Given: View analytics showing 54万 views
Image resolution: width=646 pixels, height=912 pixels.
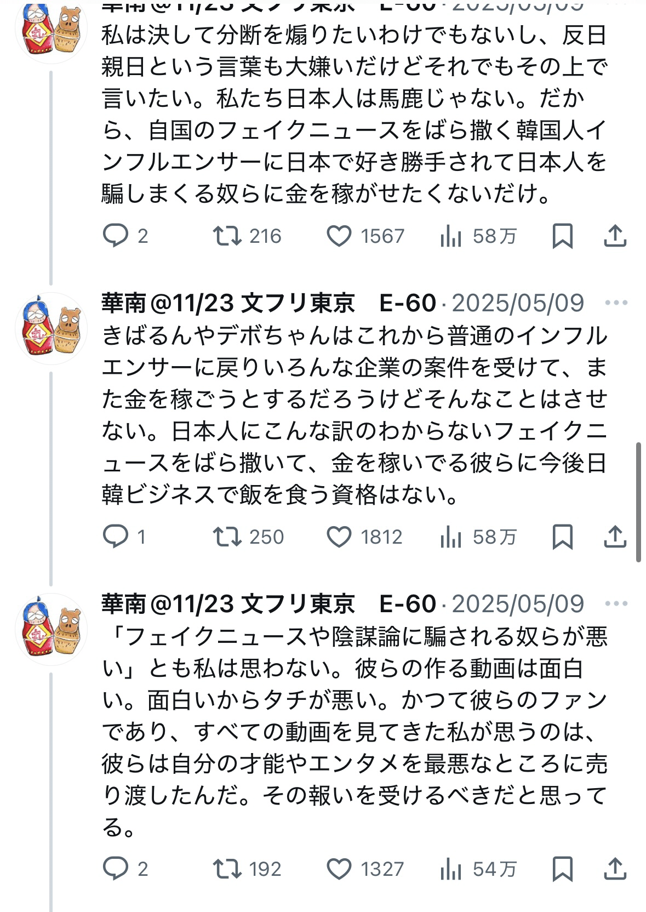Looking at the screenshot, I should coord(451,869).
